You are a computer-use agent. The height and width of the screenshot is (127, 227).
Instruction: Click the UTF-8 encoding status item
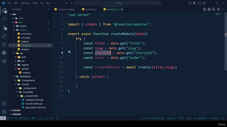click(181, 118)
